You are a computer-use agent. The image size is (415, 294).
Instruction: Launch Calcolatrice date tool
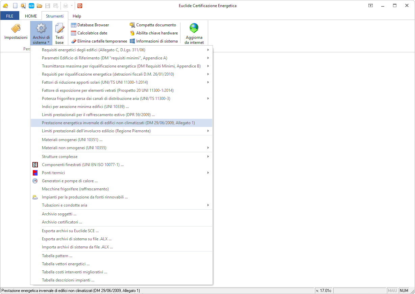click(x=89, y=33)
